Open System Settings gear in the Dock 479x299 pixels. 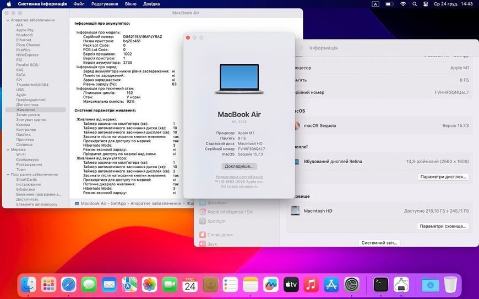[352, 285]
